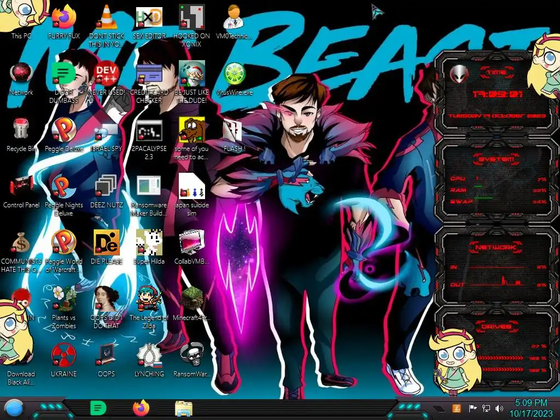Viewport: 560px width, 420px height.
Task: Open the green document app in taskbar
Action: click(x=98, y=408)
